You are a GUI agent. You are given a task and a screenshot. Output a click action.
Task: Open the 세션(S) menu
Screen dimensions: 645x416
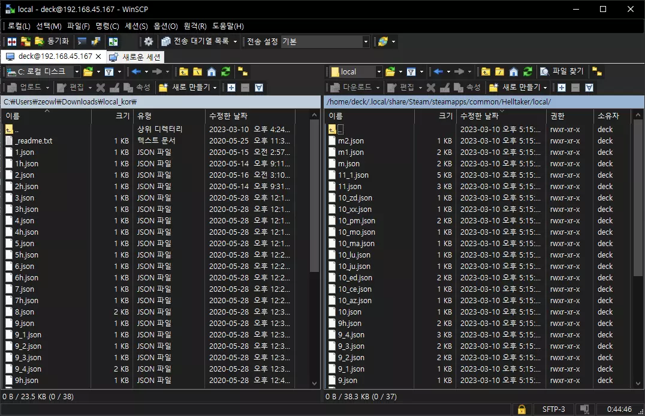[x=136, y=26]
